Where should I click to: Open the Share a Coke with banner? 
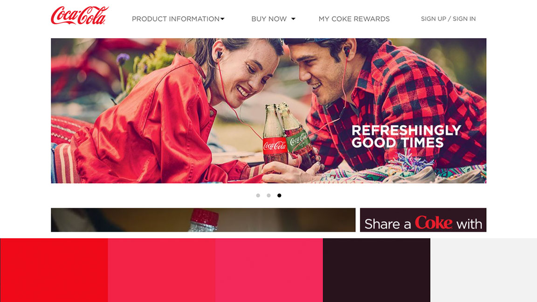pos(423,220)
